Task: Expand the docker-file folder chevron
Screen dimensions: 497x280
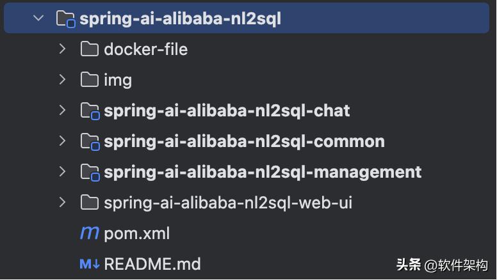Action: pyautogui.click(x=62, y=49)
